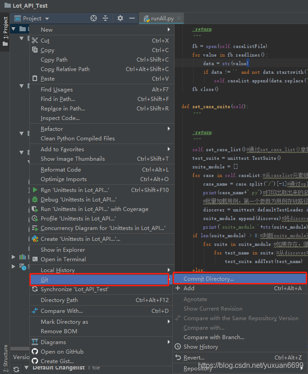Click the Diagrams icon

[x=35, y=342]
